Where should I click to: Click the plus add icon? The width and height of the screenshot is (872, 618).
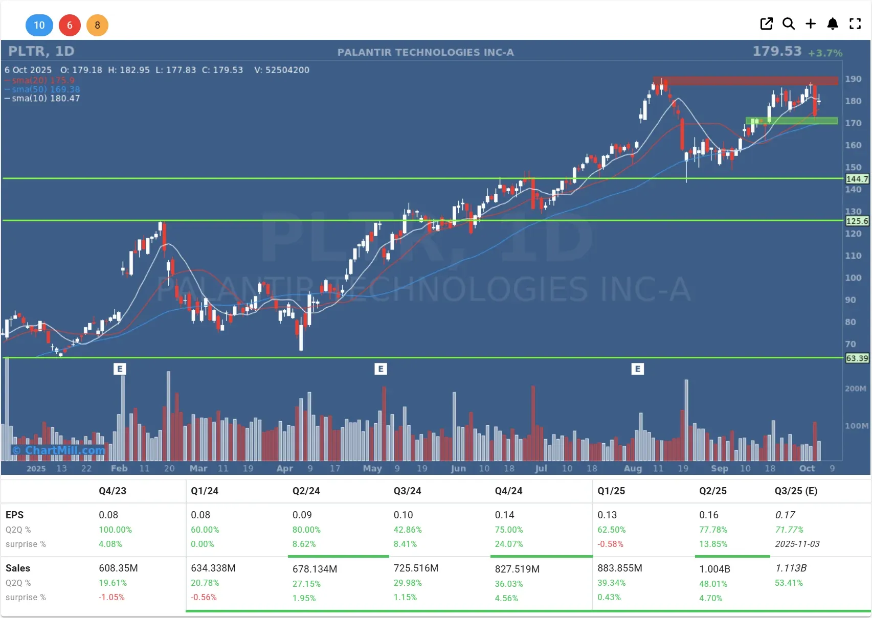(x=811, y=24)
